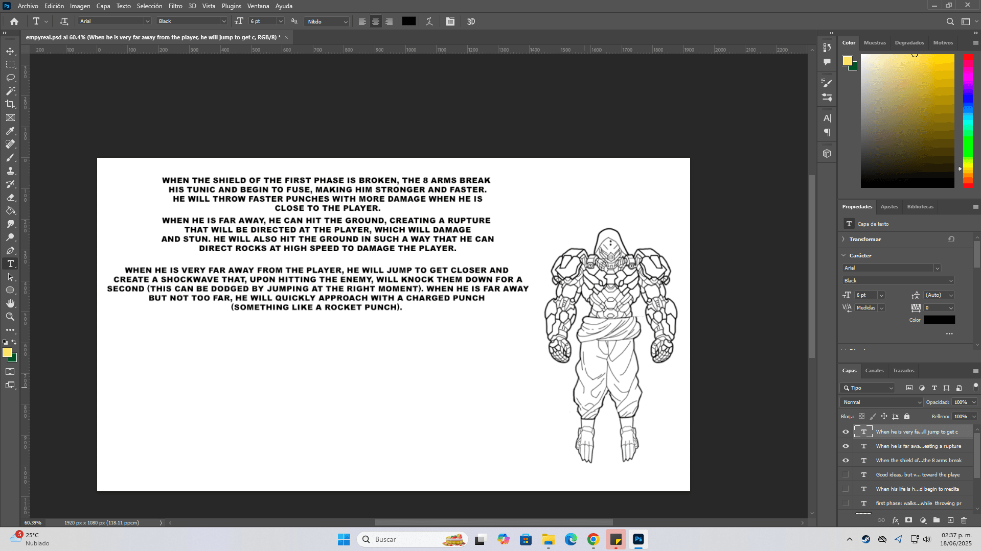The height and width of the screenshot is (551, 981).
Task: Activate the Zoom tool in toolbar
Action: (10, 317)
